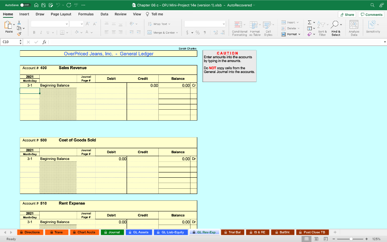
Task: Open Conditional Formatting menu
Action: (240, 29)
